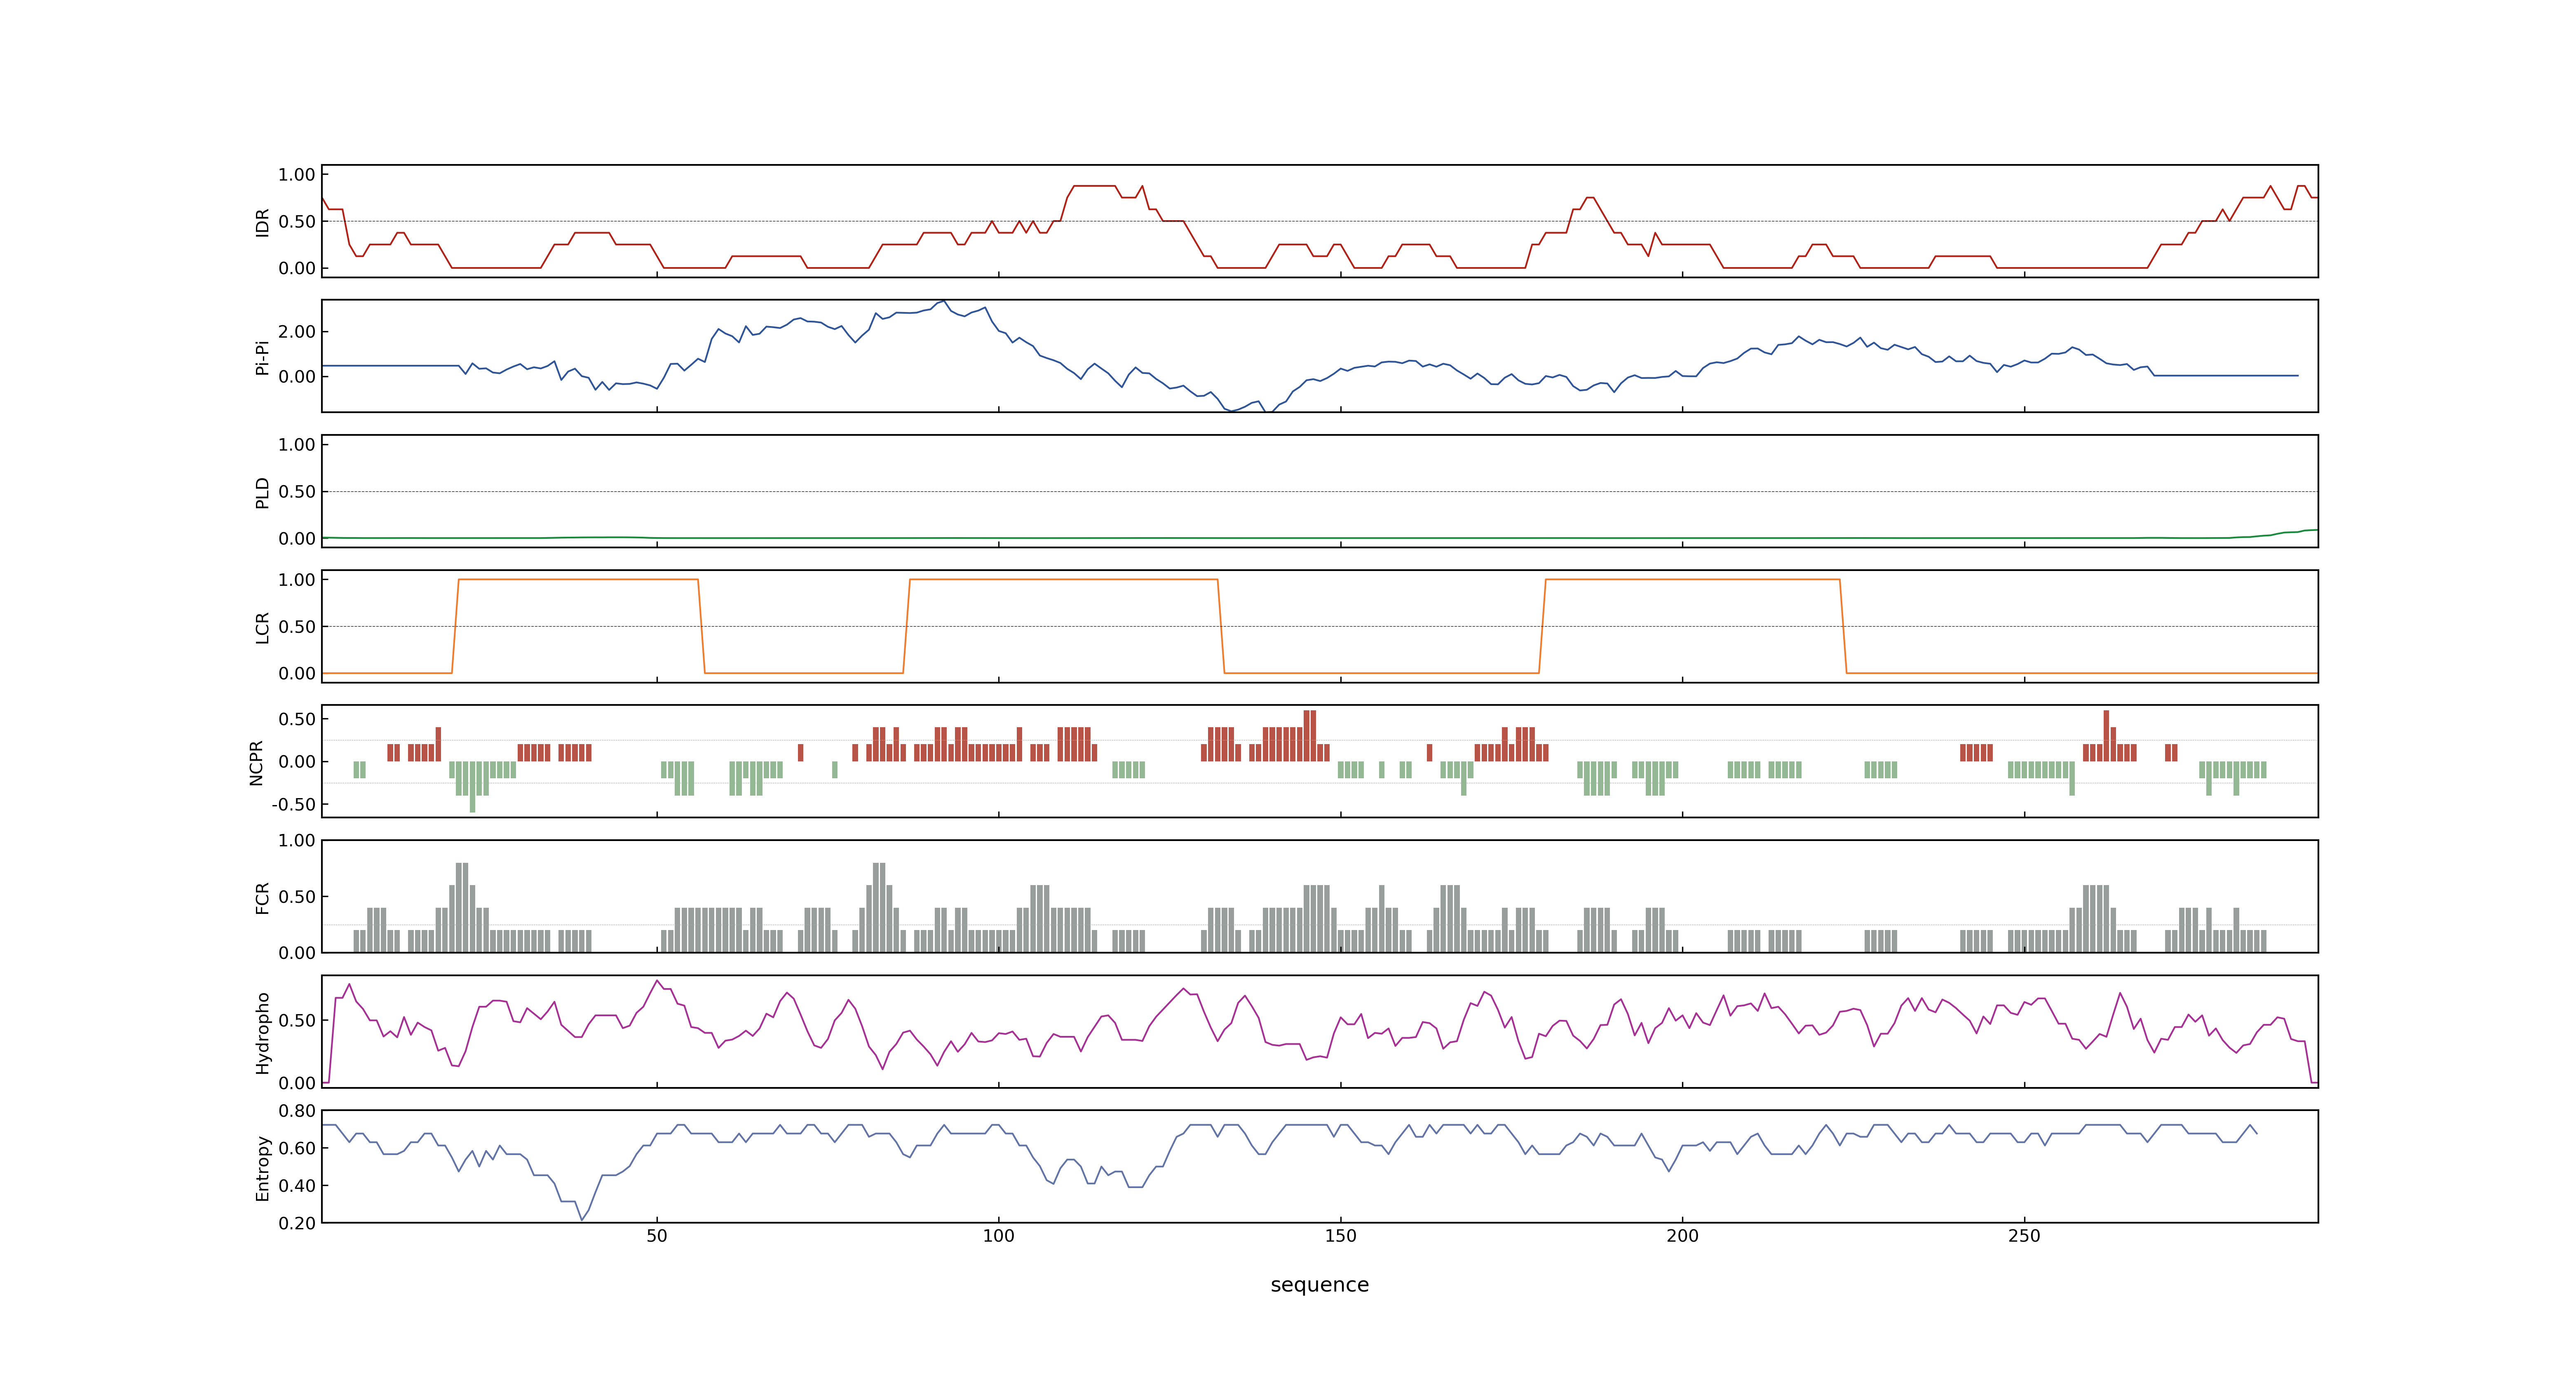Click the x-axis tick label 50
Screen dimensions: 2576x1374
pos(656,1236)
